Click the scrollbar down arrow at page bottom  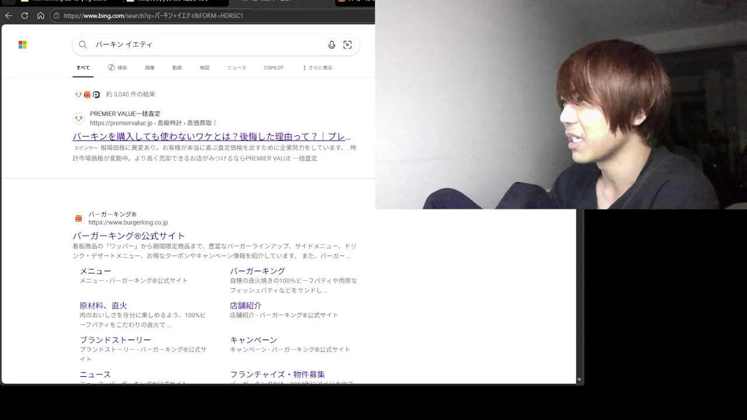point(579,380)
